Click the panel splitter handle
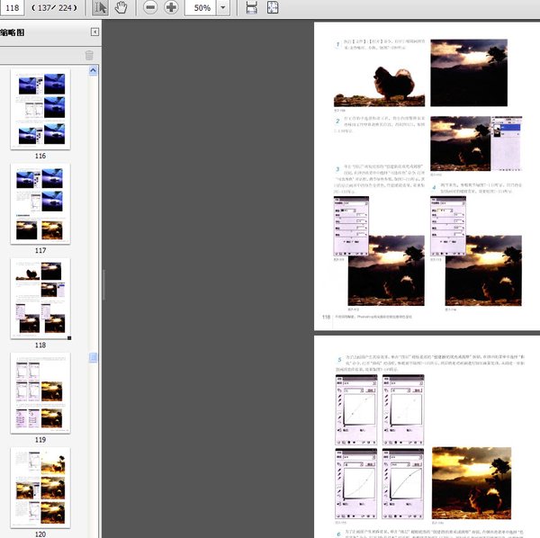 coord(103,285)
